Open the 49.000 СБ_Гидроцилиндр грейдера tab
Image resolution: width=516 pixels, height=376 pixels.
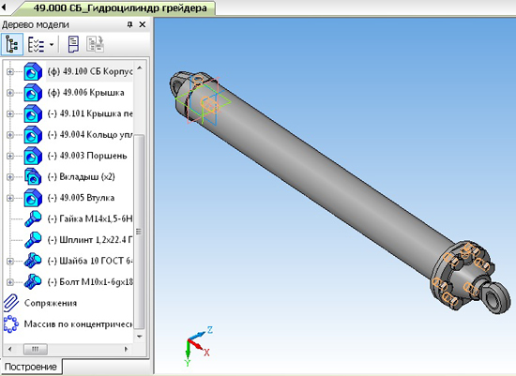(120, 8)
